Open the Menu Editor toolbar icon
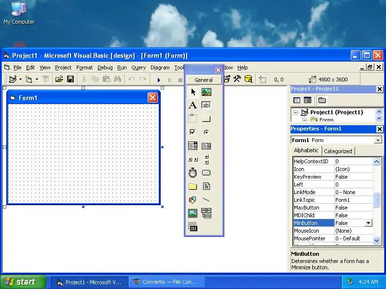This screenshot has width=386, height=289. coord(46,79)
